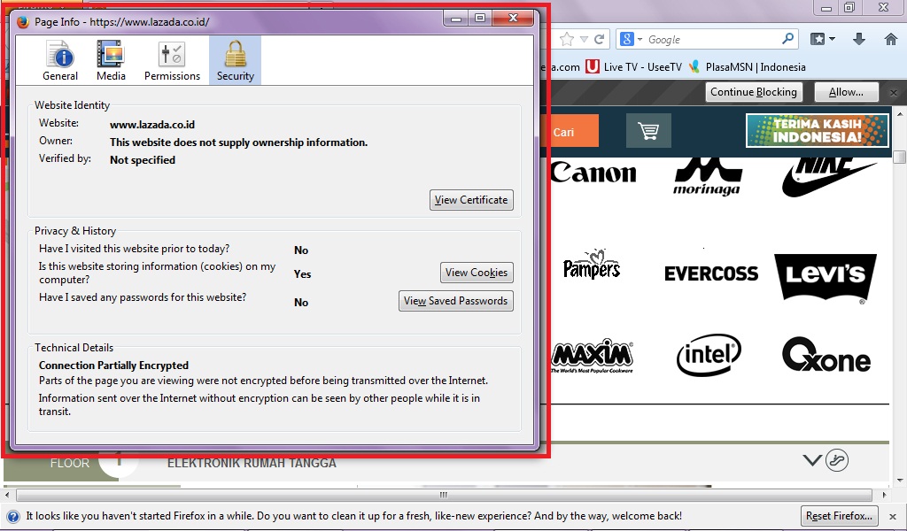Open the Permissions tab

tap(172, 60)
